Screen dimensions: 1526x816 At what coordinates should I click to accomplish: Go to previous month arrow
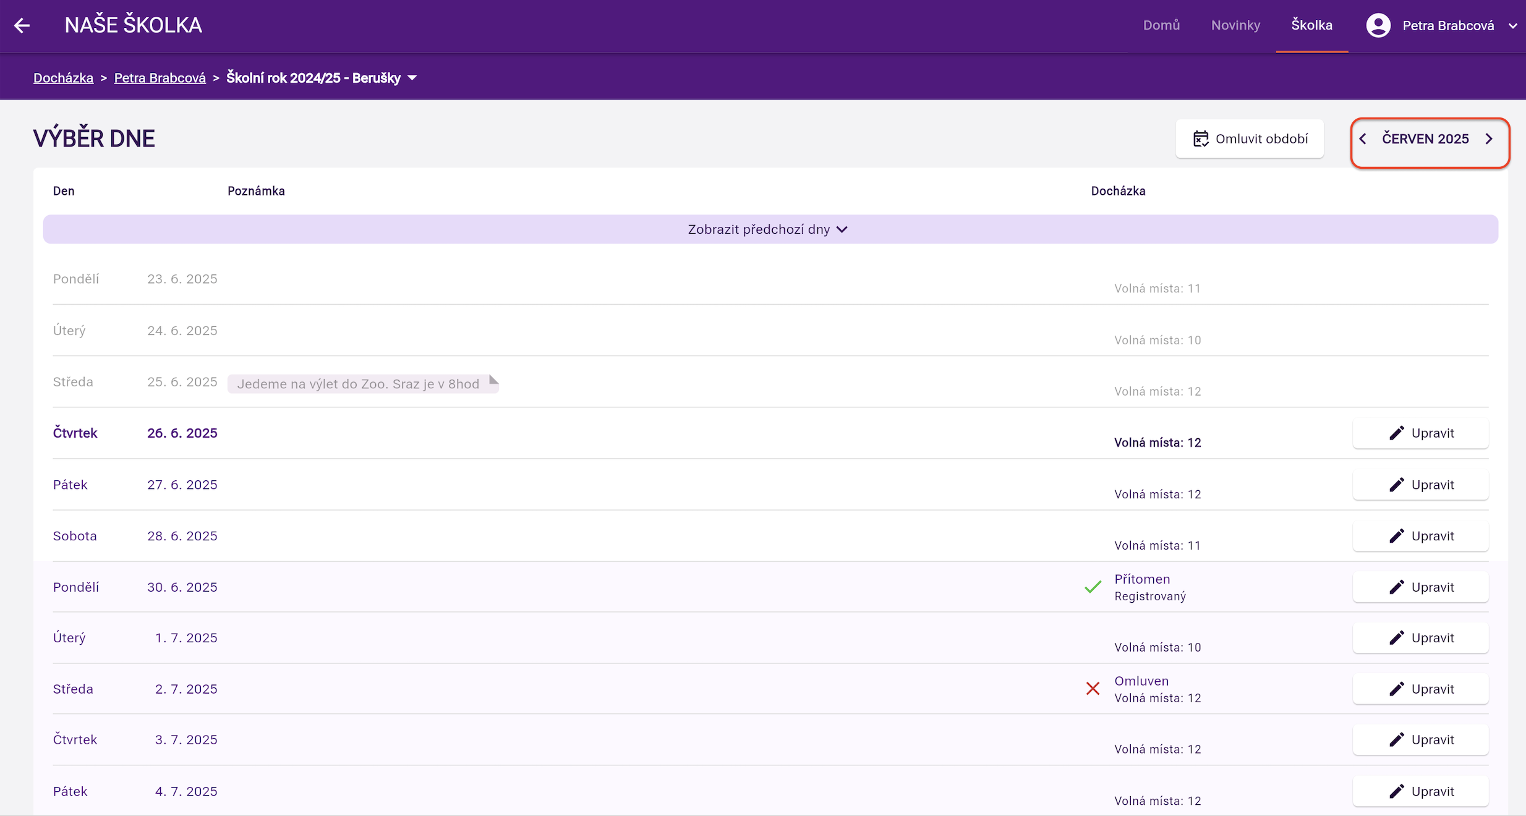(1363, 139)
